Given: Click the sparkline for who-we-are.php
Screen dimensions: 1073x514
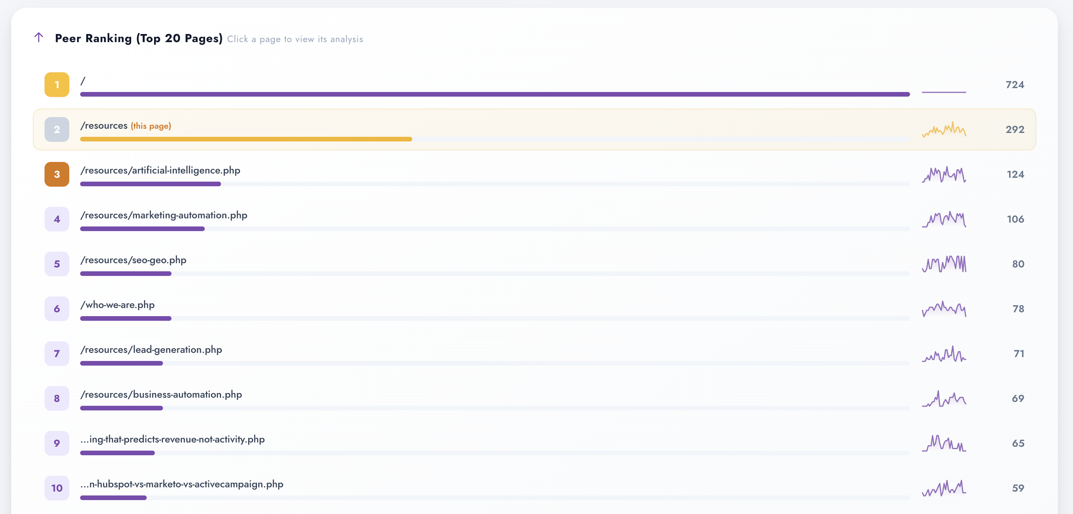Looking at the screenshot, I should (x=944, y=309).
